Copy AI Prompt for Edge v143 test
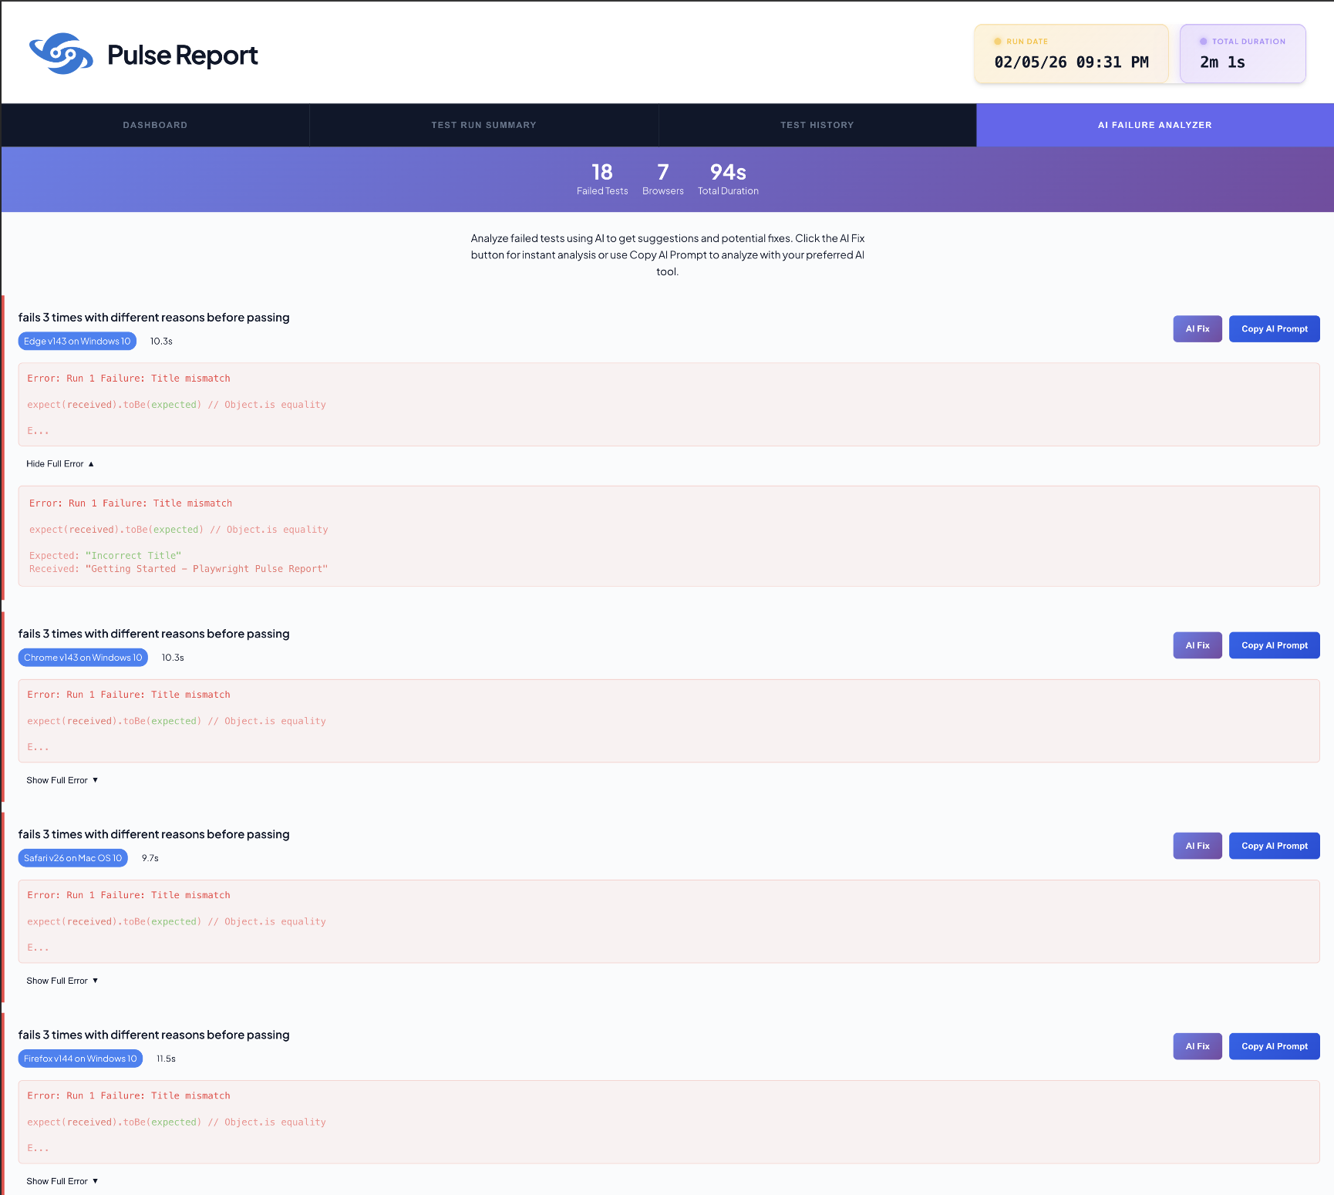Screen dimensions: 1334x1195 1274,329
